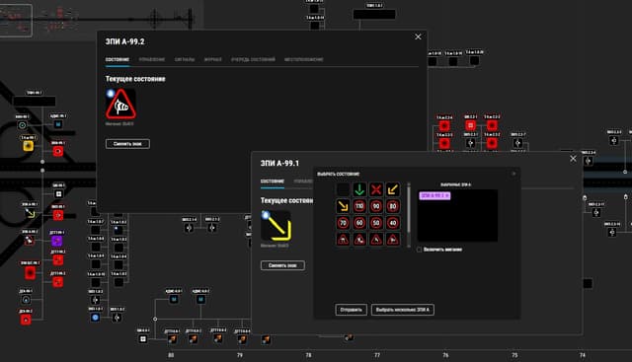Click the Отправить button
The image size is (632, 362).
(x=352, y=310)
